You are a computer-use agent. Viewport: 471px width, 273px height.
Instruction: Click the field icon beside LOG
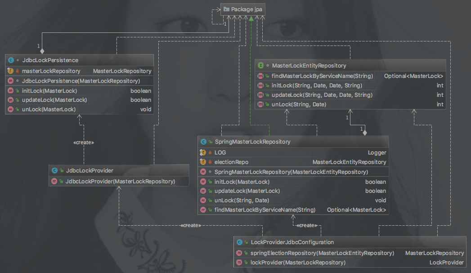pyautogui.click(x=203, y=152)
